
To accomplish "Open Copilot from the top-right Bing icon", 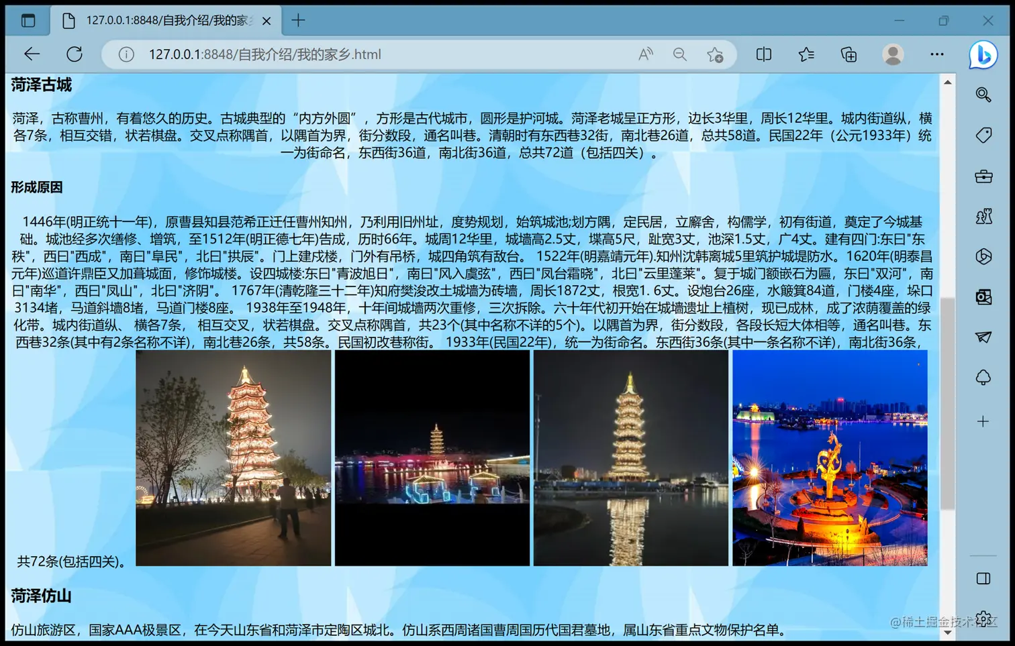I will coord(983,56).
